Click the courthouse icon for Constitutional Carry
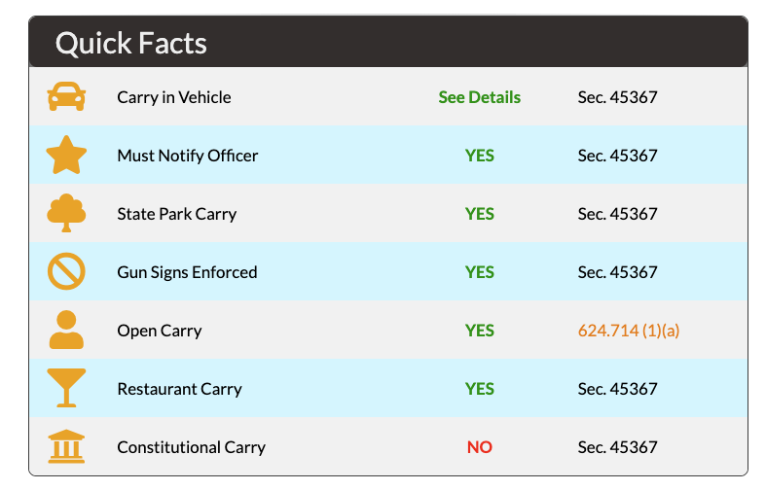The image size is (766, 490). coord(66,446)
